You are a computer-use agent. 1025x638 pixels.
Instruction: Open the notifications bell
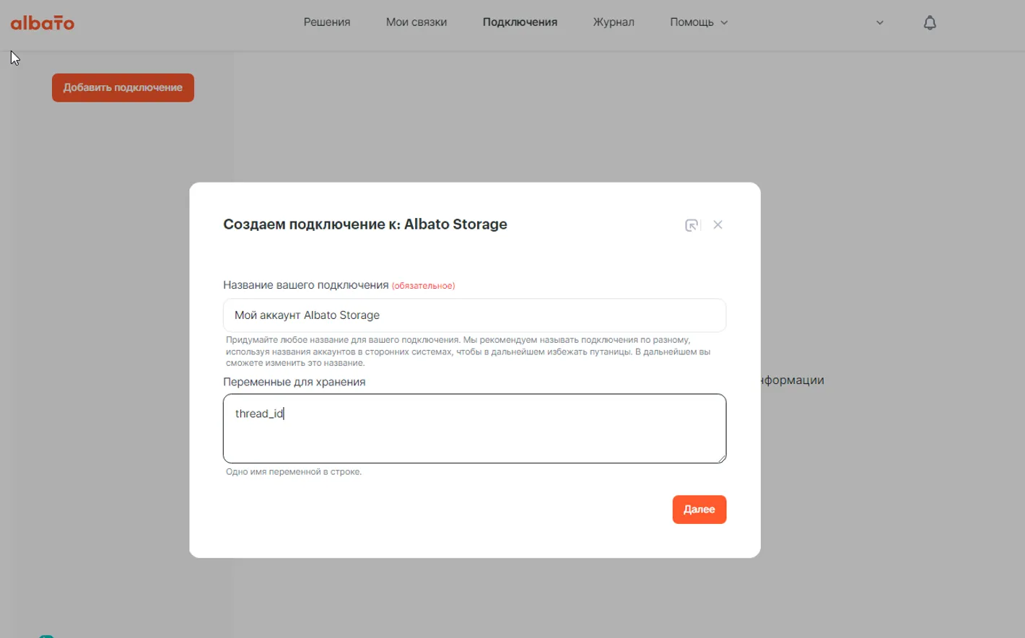click(x=930, y=23)
